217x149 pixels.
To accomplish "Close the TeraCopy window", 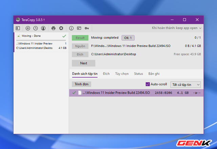I will 197,20.
